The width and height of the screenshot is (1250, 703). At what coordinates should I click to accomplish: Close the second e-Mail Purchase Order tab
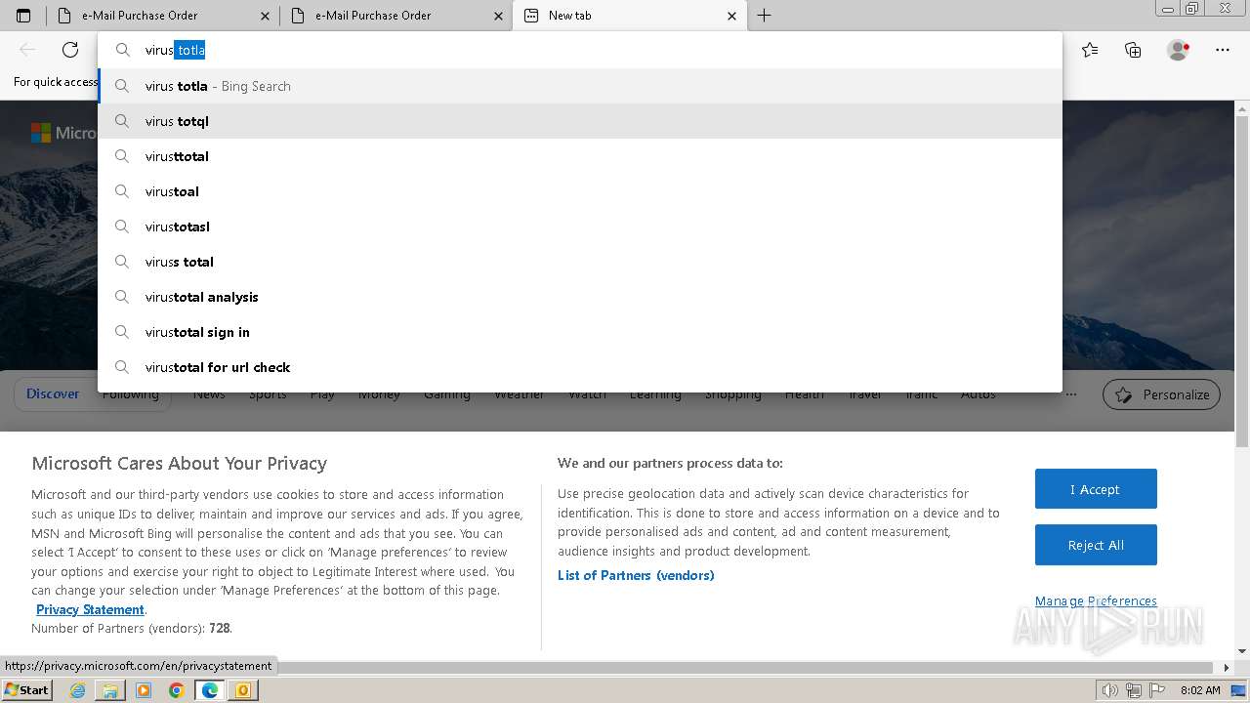(x=498, y=16)
